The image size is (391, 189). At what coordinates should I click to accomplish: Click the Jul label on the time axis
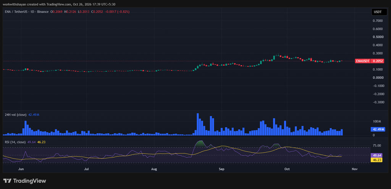pos(87,169)
